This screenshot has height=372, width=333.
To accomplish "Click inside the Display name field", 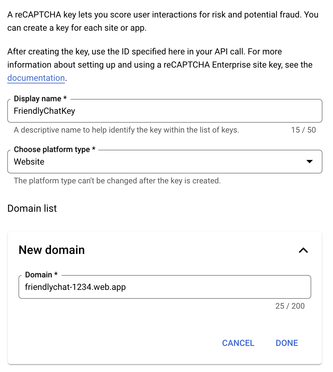I will click(132, 111).
